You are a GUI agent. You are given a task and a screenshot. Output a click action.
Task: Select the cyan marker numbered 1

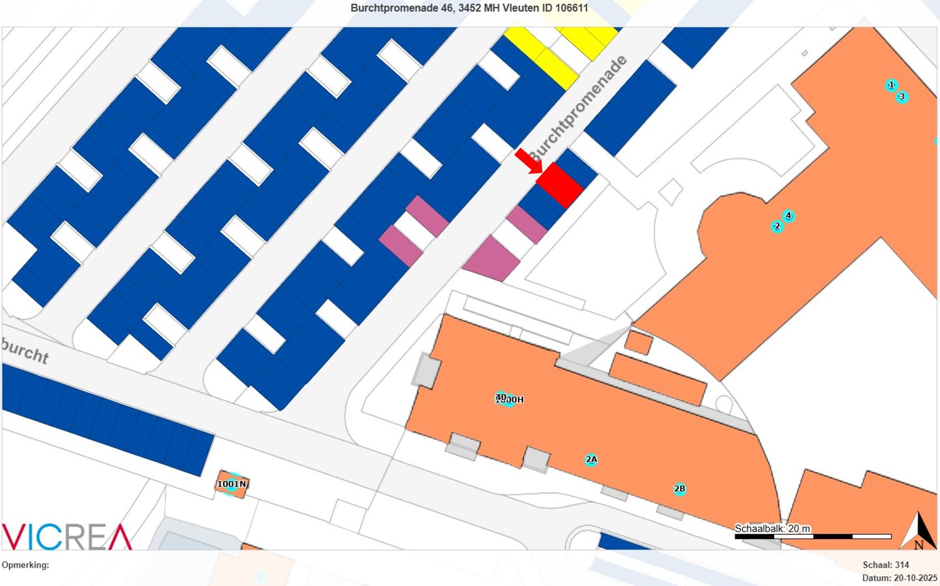[x=891, y=85]
